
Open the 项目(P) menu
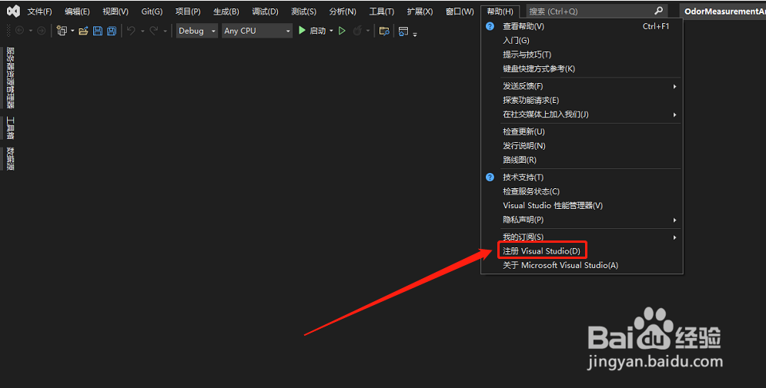(x=188, y=12)
